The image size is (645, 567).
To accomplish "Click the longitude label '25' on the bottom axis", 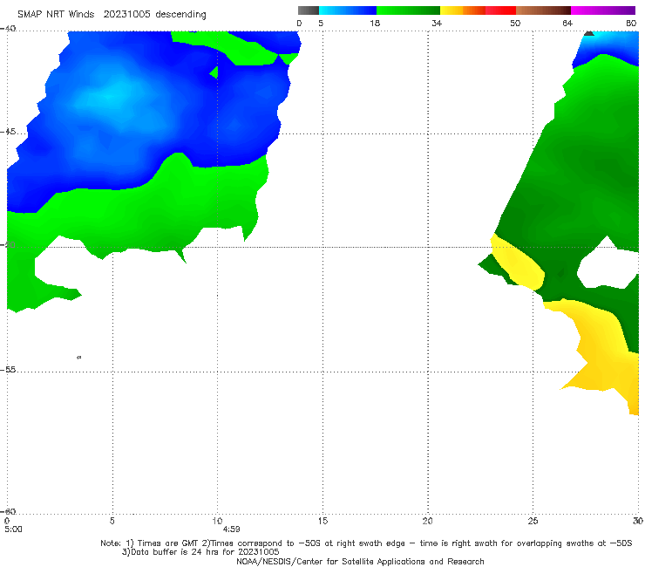I will [533, 521].
